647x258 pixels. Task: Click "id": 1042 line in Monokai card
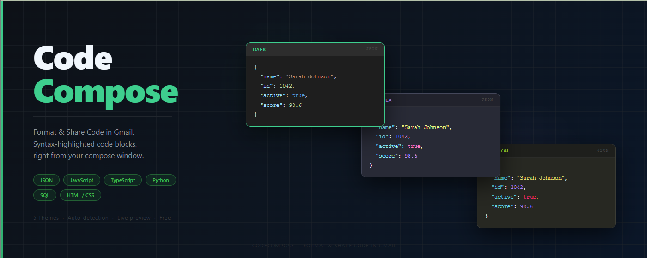click(508, 187)
